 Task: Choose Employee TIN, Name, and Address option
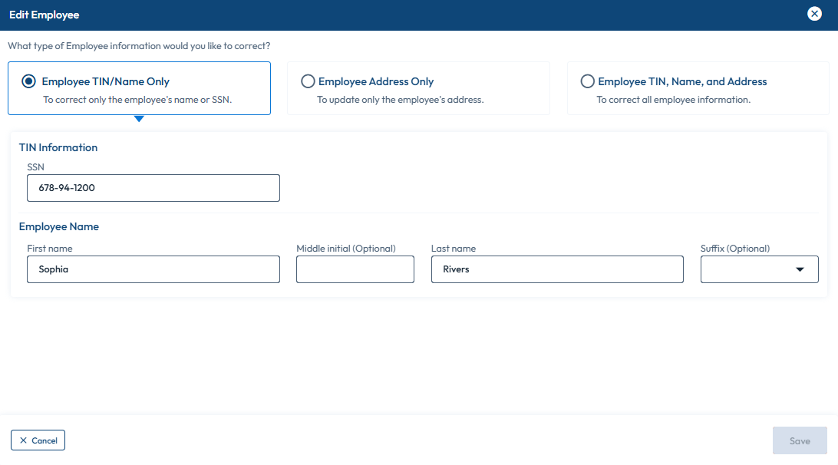[x=587, y=81]
